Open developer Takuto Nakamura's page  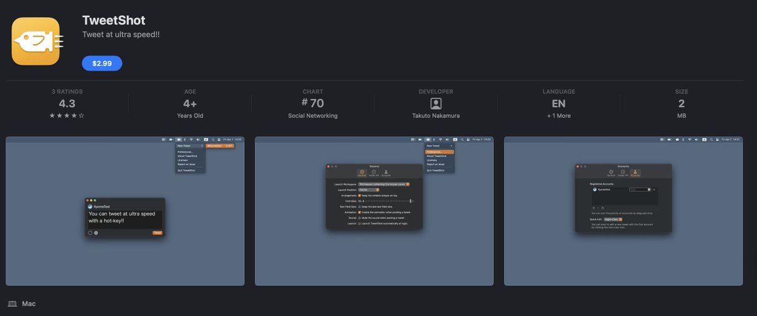click(x=436, y=115)
